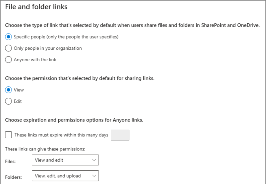Viewport: 266px width, 184px height.
Task: Click the 'These links must expire' label text
Action: [x=61, y=135]
